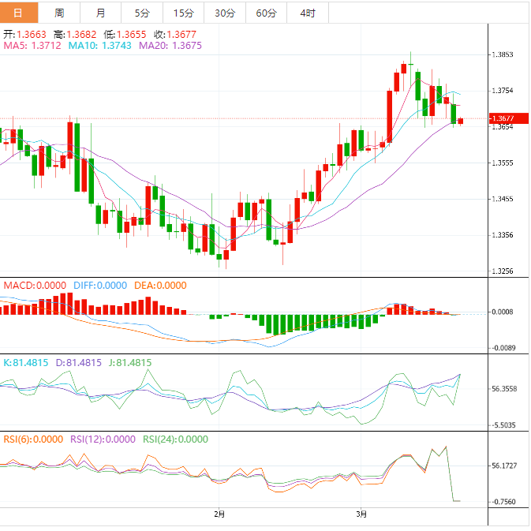Open the 60分 chart tab
The width and height of the screenshot is (531, 531).
266,13
